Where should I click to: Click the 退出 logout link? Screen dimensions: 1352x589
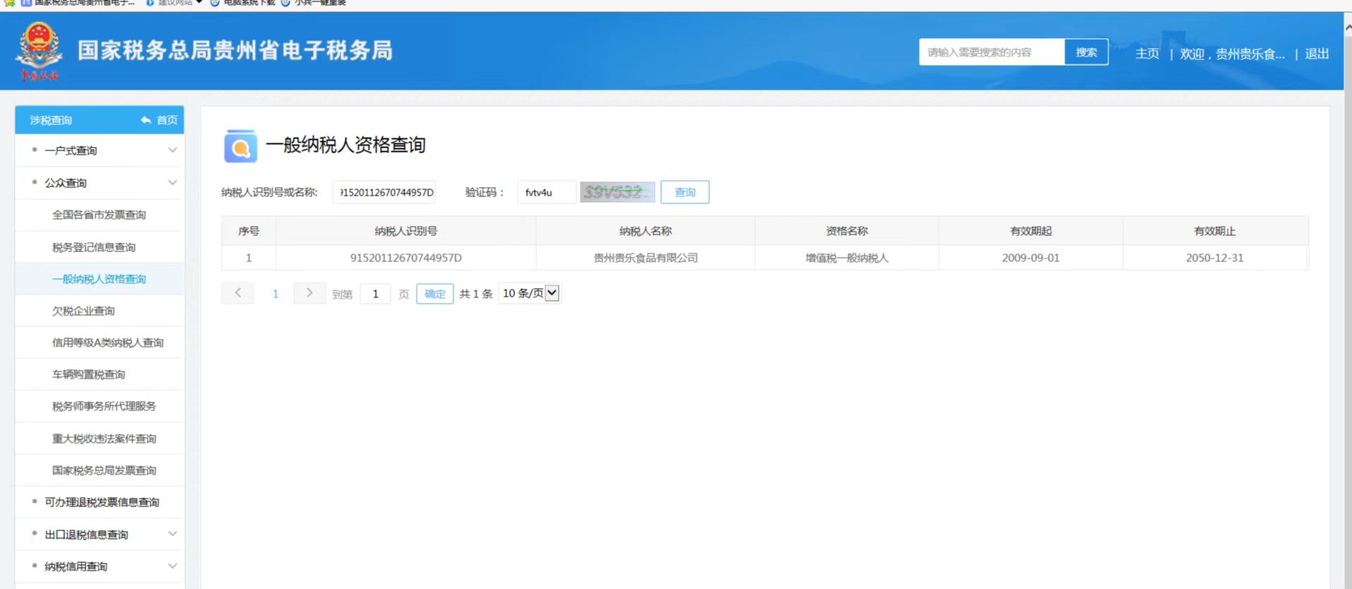[x=1317, y=54]
